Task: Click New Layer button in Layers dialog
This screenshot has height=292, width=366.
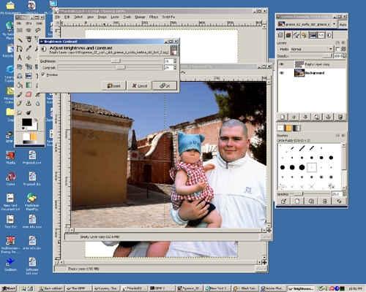Action: [x=283, y=117]
